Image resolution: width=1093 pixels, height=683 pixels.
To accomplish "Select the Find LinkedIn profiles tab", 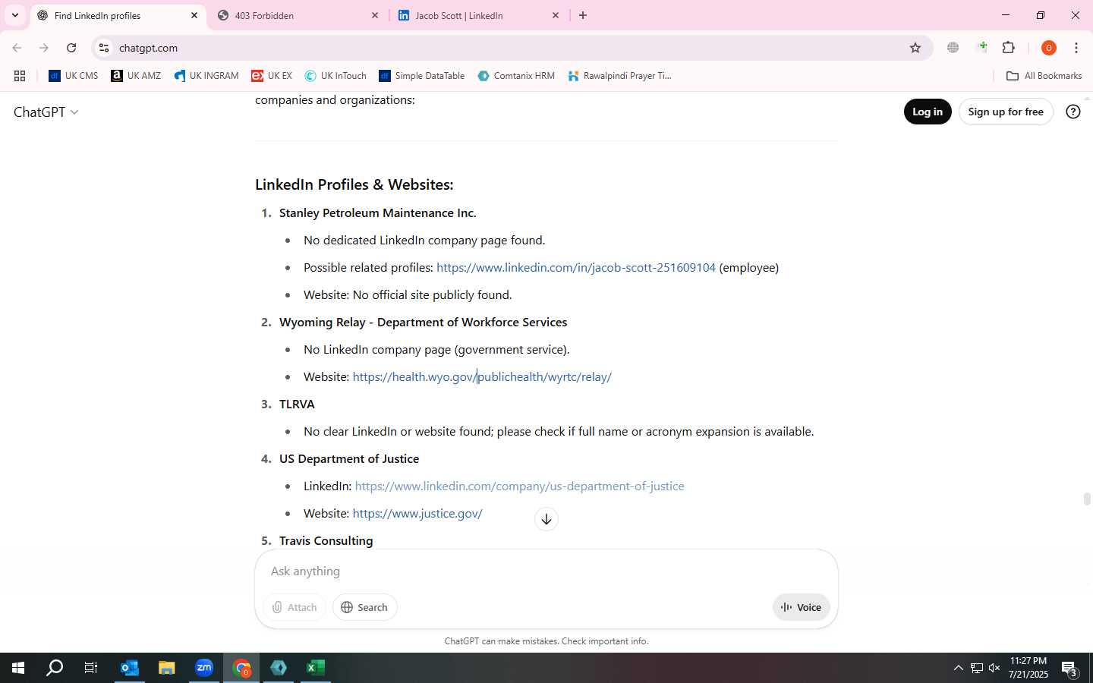I will click(118, 15).
